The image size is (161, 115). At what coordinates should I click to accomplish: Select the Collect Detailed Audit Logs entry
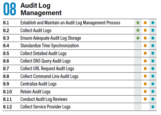click(x=43, y=53)
